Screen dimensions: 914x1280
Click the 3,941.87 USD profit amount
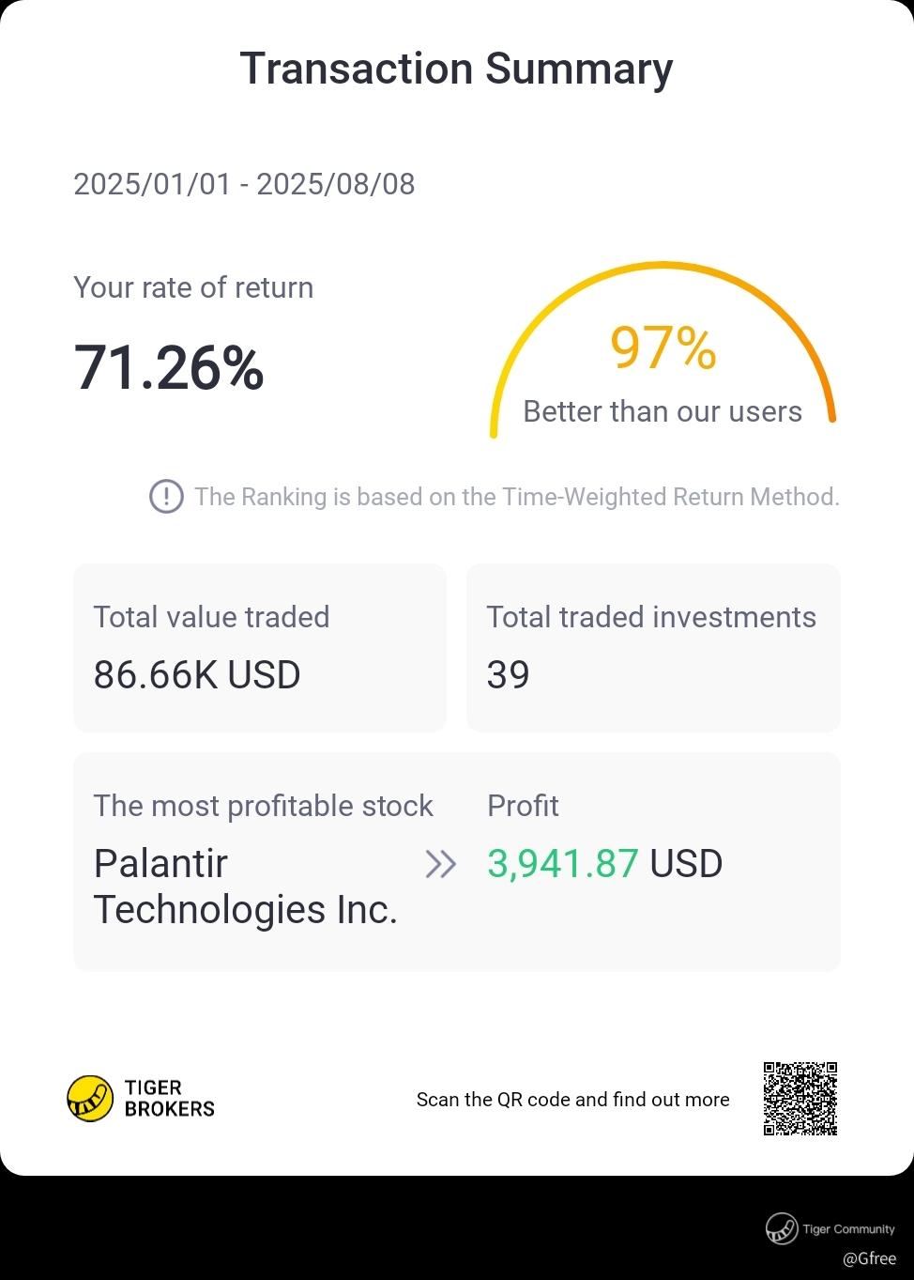(604, 864)
